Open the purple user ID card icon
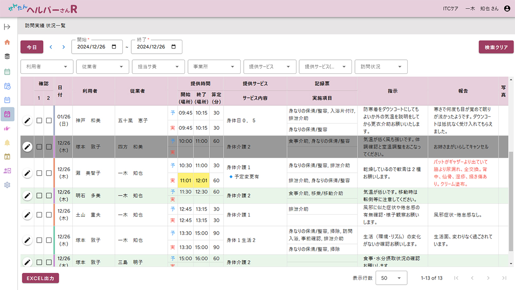This screenshot has height=290, width=515. [x=7, y=171]
